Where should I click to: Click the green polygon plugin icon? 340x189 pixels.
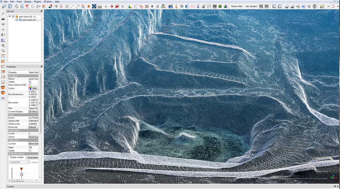point(220,6)
